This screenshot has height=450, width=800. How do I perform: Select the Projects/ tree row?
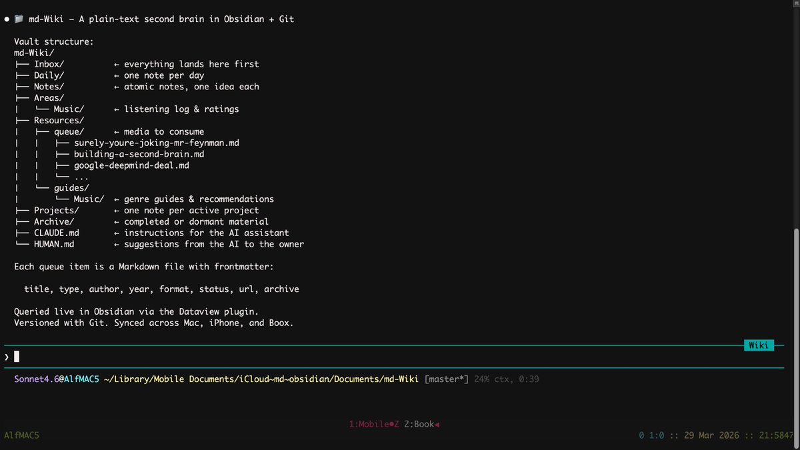136,211
